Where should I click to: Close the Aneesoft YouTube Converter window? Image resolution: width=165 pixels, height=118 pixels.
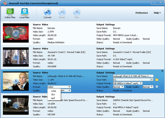click(161, 2)
